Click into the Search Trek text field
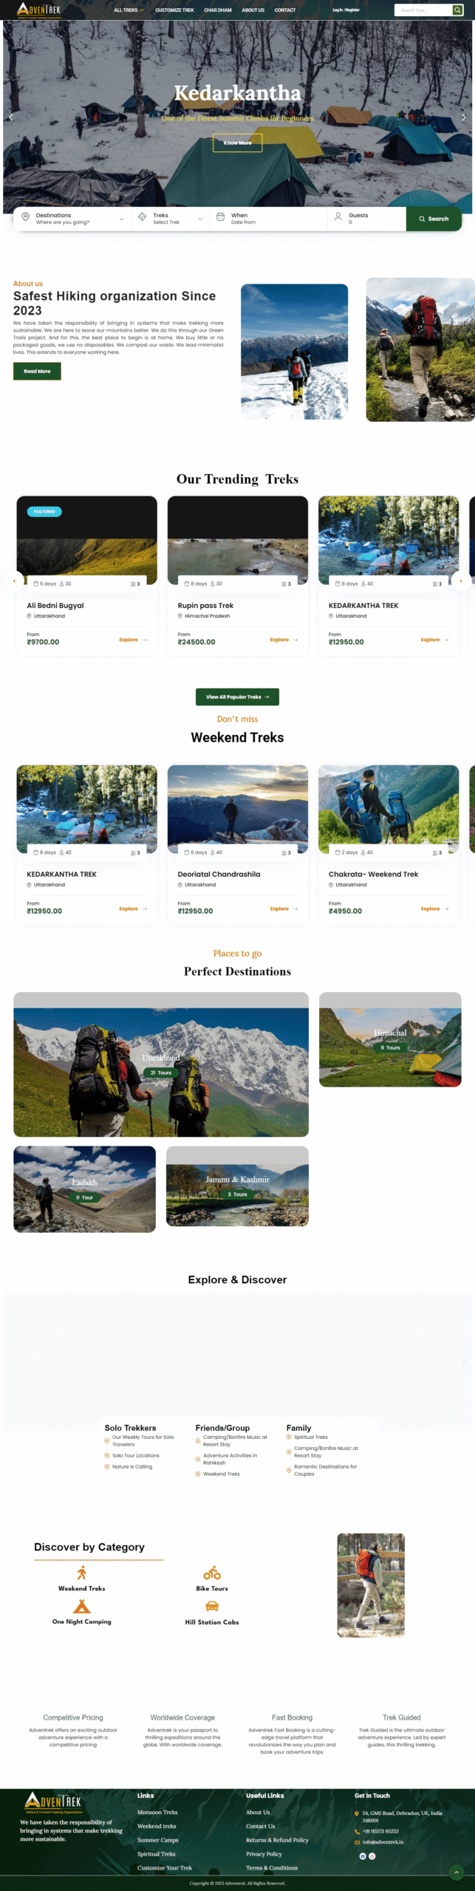Image resolution: width=475 pixels, height=1891 pixels. [x=424, y=10]
